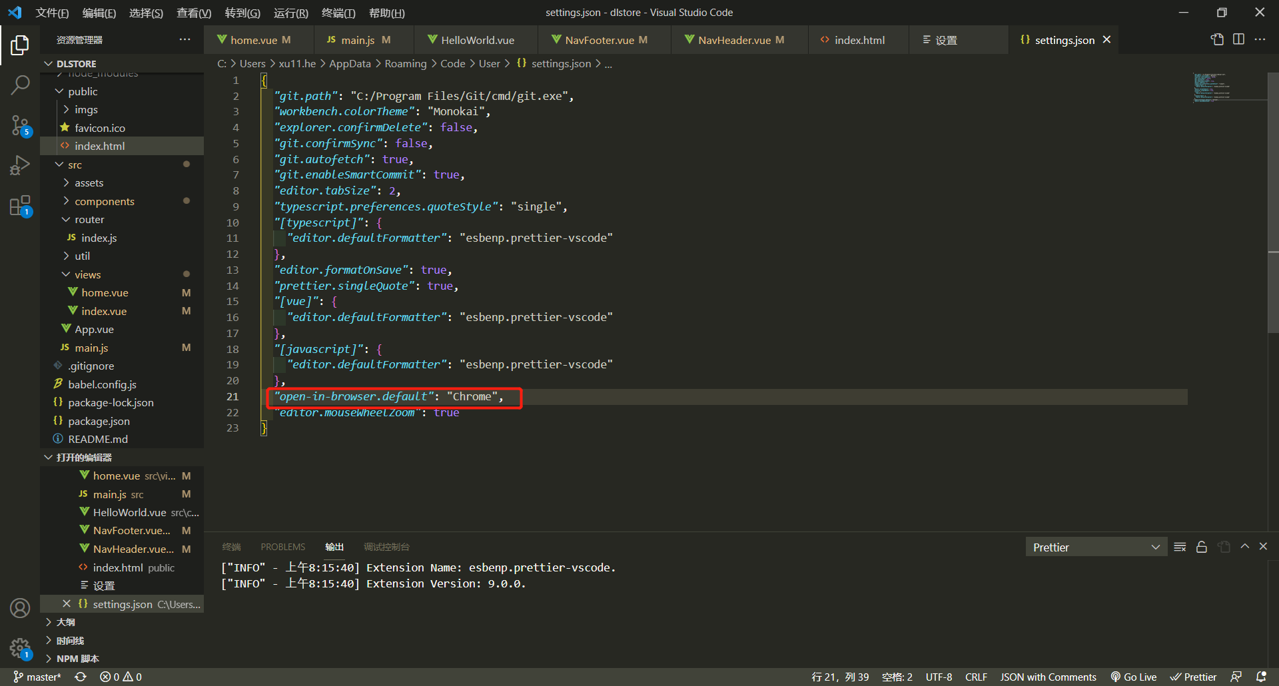Click the editor vertical scrollbar

pyautogui.click(x=1273, y=202)
